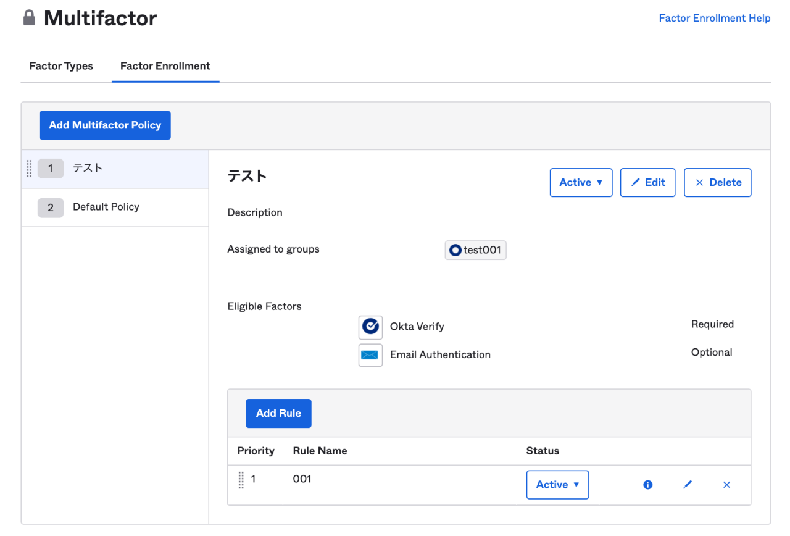Click the drag handle for rule priority 1
The height and width of the screenshot is (536, 790).
click(241, 480)
